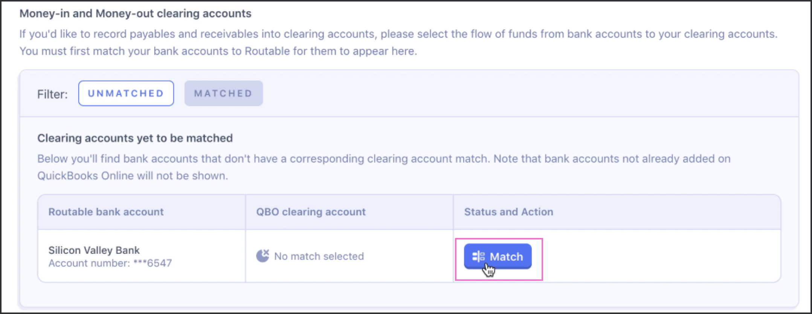Click the payables and receivables instruction line

pyautogui.click(x=398, y=34)
